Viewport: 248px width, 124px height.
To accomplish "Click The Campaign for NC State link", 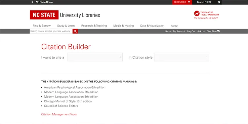I will [x=206, y=18].
